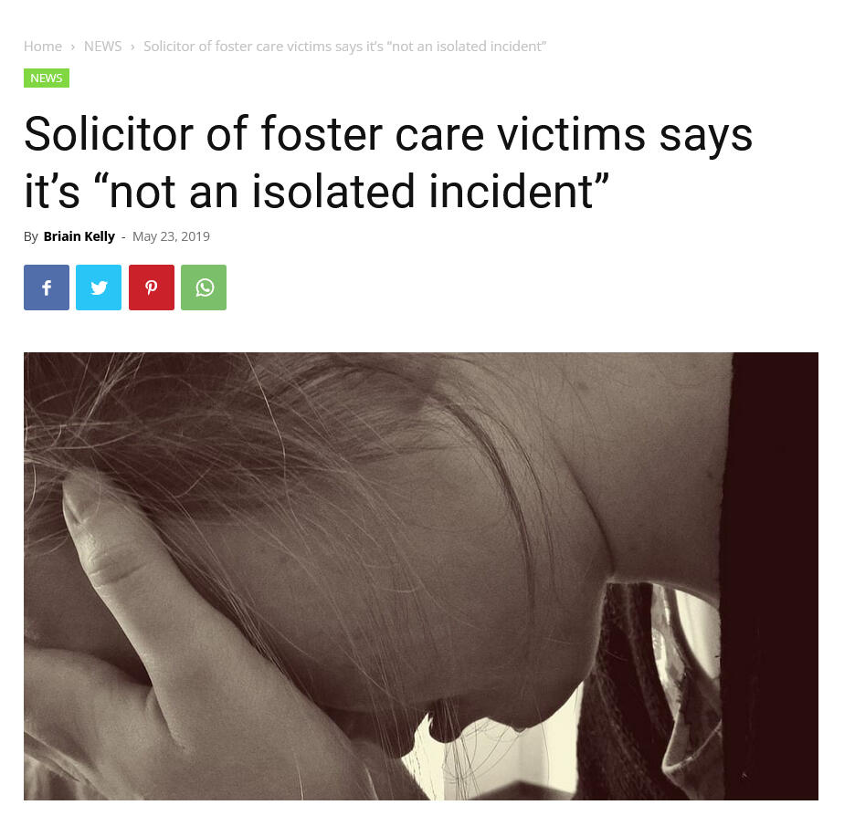Click the dash between author and date
The image size is (855, 826).
coord(124,237)
